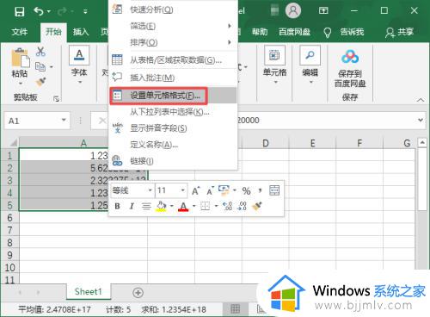Viewport: 430px width, 317px height.
Task: Save the workbook with the floppy icon
Action: pyautogui.click(x=20, y=11)
